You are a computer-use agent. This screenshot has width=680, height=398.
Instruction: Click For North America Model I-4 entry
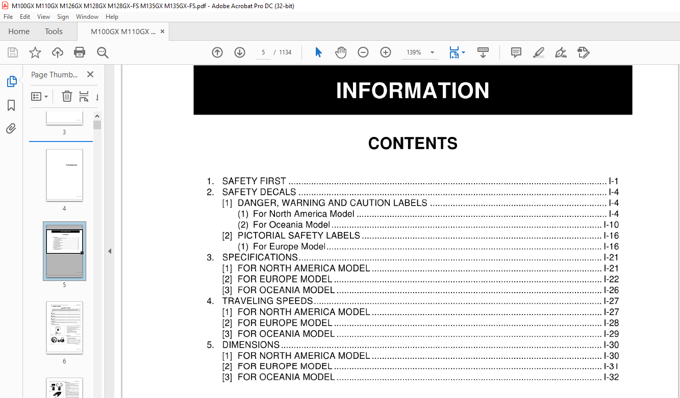(428, 214)
